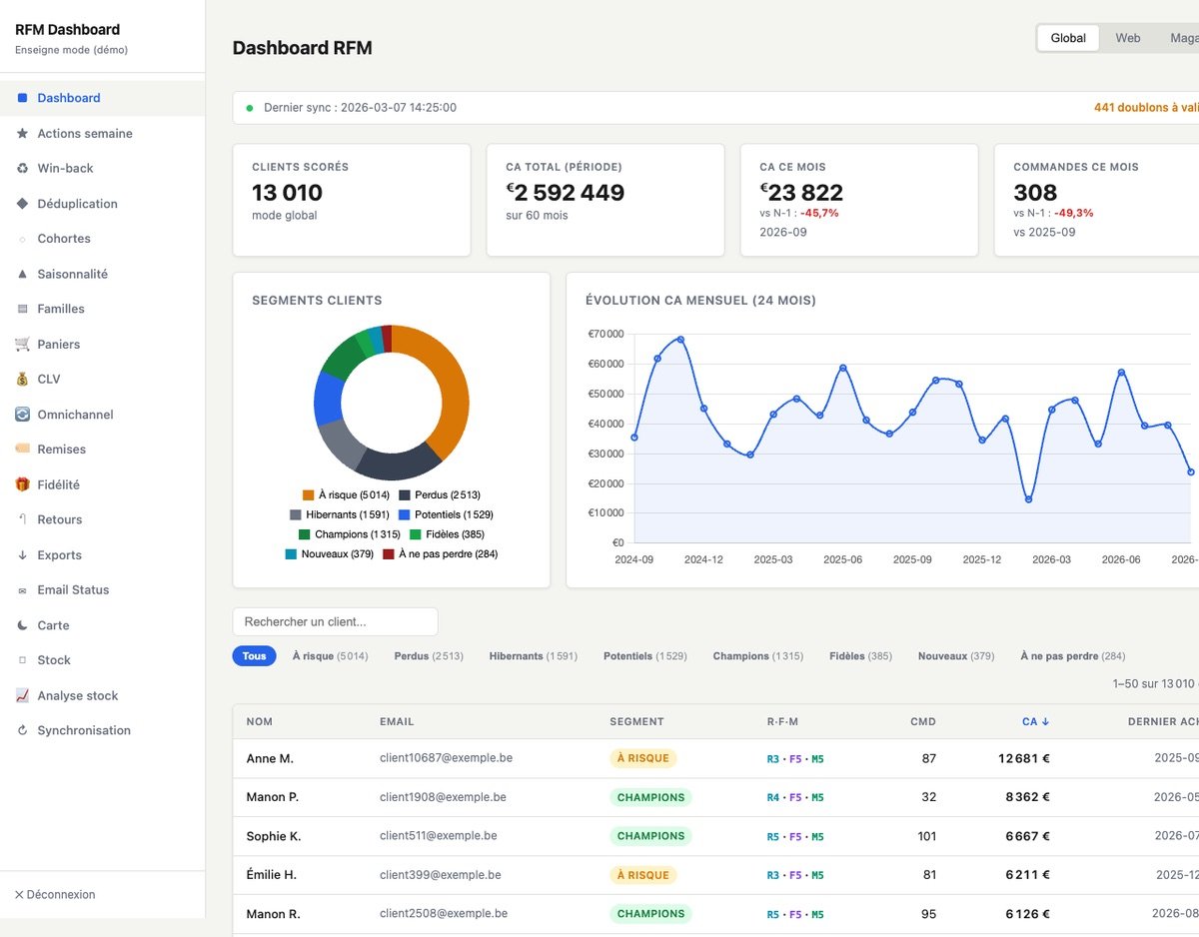This screenshot has width=1199, height=937.
Task: Click the refresh icon beside Synchronisation
Action: [22, 730]
